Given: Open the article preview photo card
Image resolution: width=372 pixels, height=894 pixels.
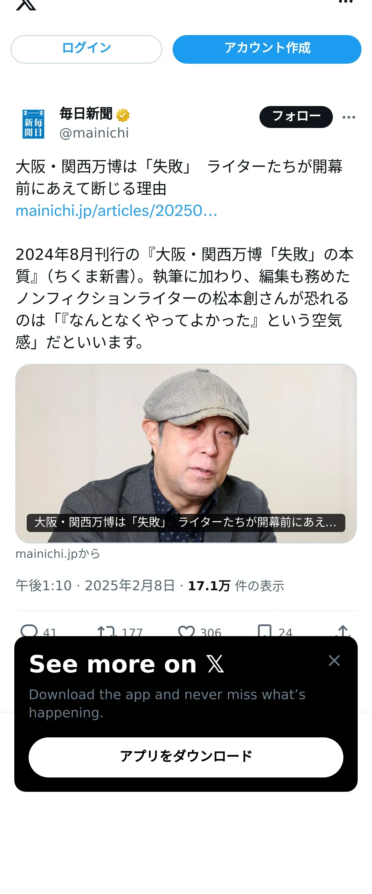Looking at the screenshot, I should [186, 453].
